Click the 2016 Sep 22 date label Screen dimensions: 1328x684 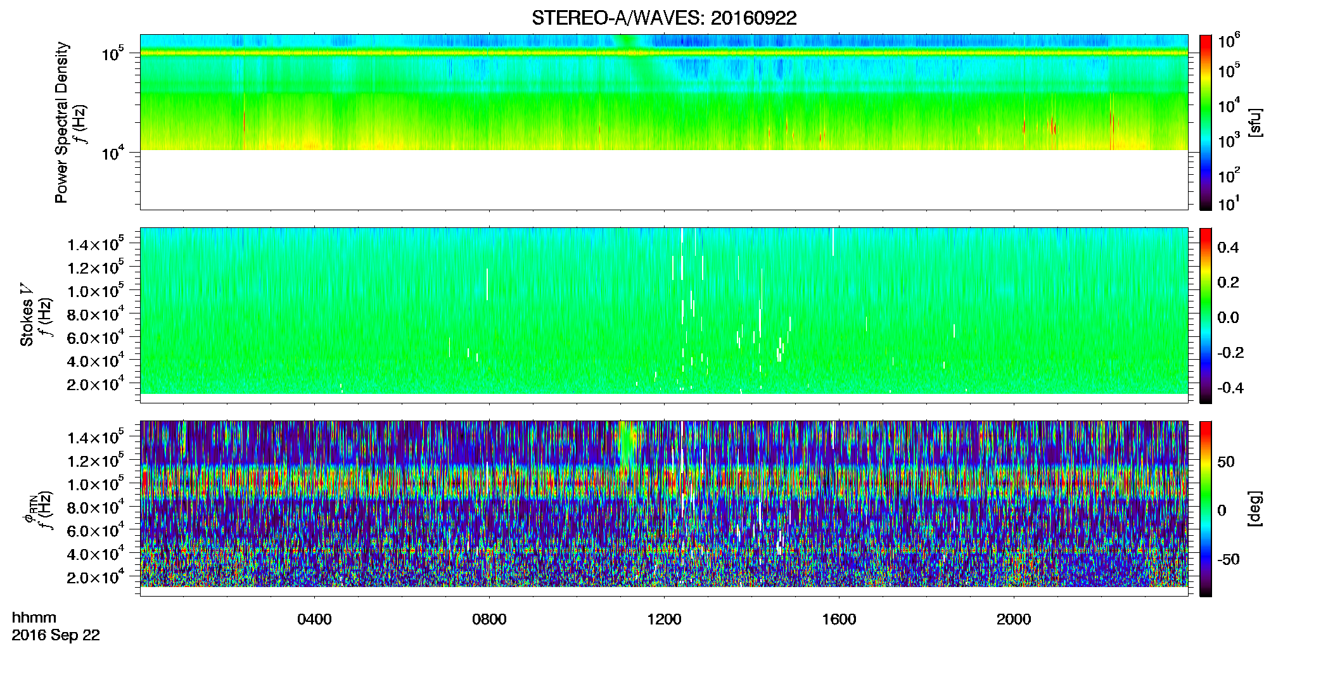click(56, 635)
